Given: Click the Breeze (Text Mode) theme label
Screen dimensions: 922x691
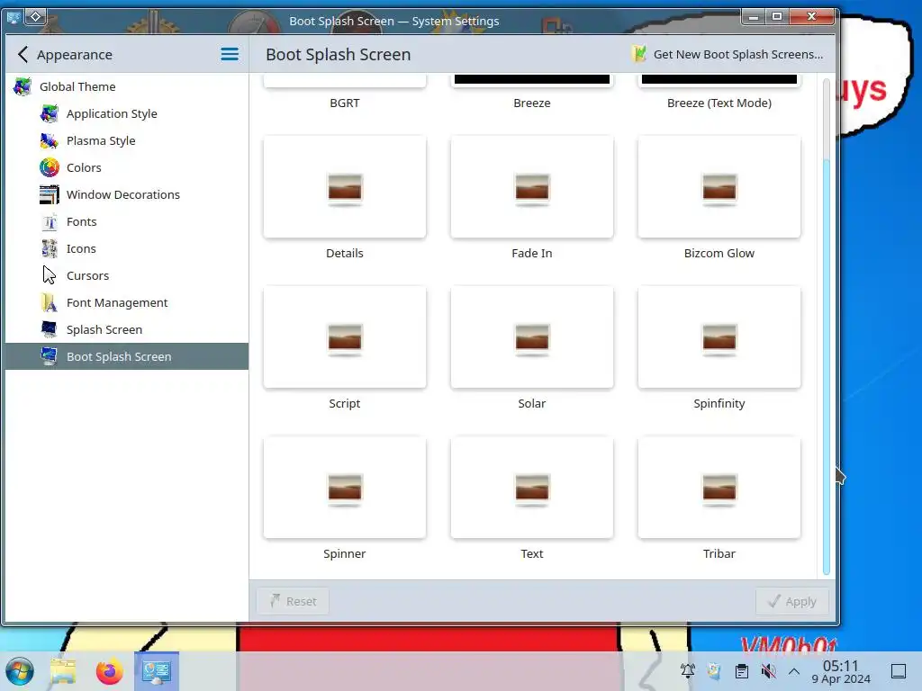Looking at the screenshot, I should click(719, 103).
